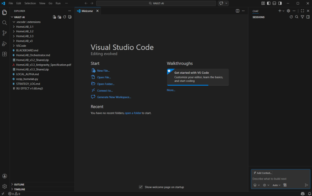The width and height of the screenshot is (312, 196).
Task: Collapse all folders in explorer
Action: click(x=70, y=17)
